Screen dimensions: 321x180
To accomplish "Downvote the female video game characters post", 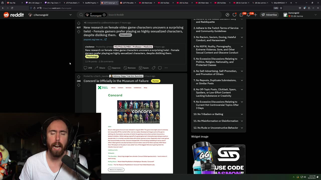I will [x=79, y=32].
